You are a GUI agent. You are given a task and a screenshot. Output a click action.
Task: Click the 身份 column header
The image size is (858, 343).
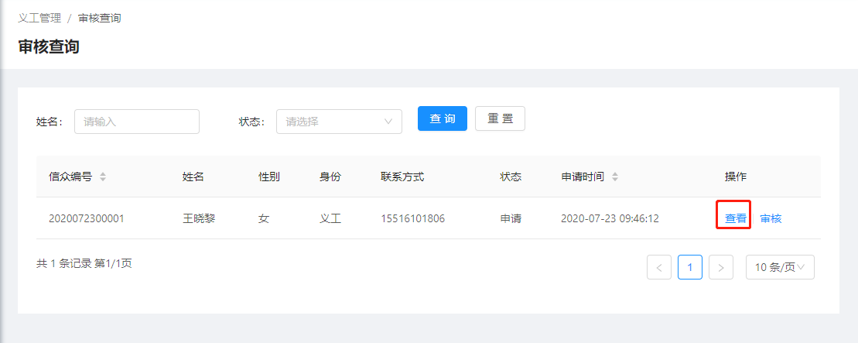point(330,177)
